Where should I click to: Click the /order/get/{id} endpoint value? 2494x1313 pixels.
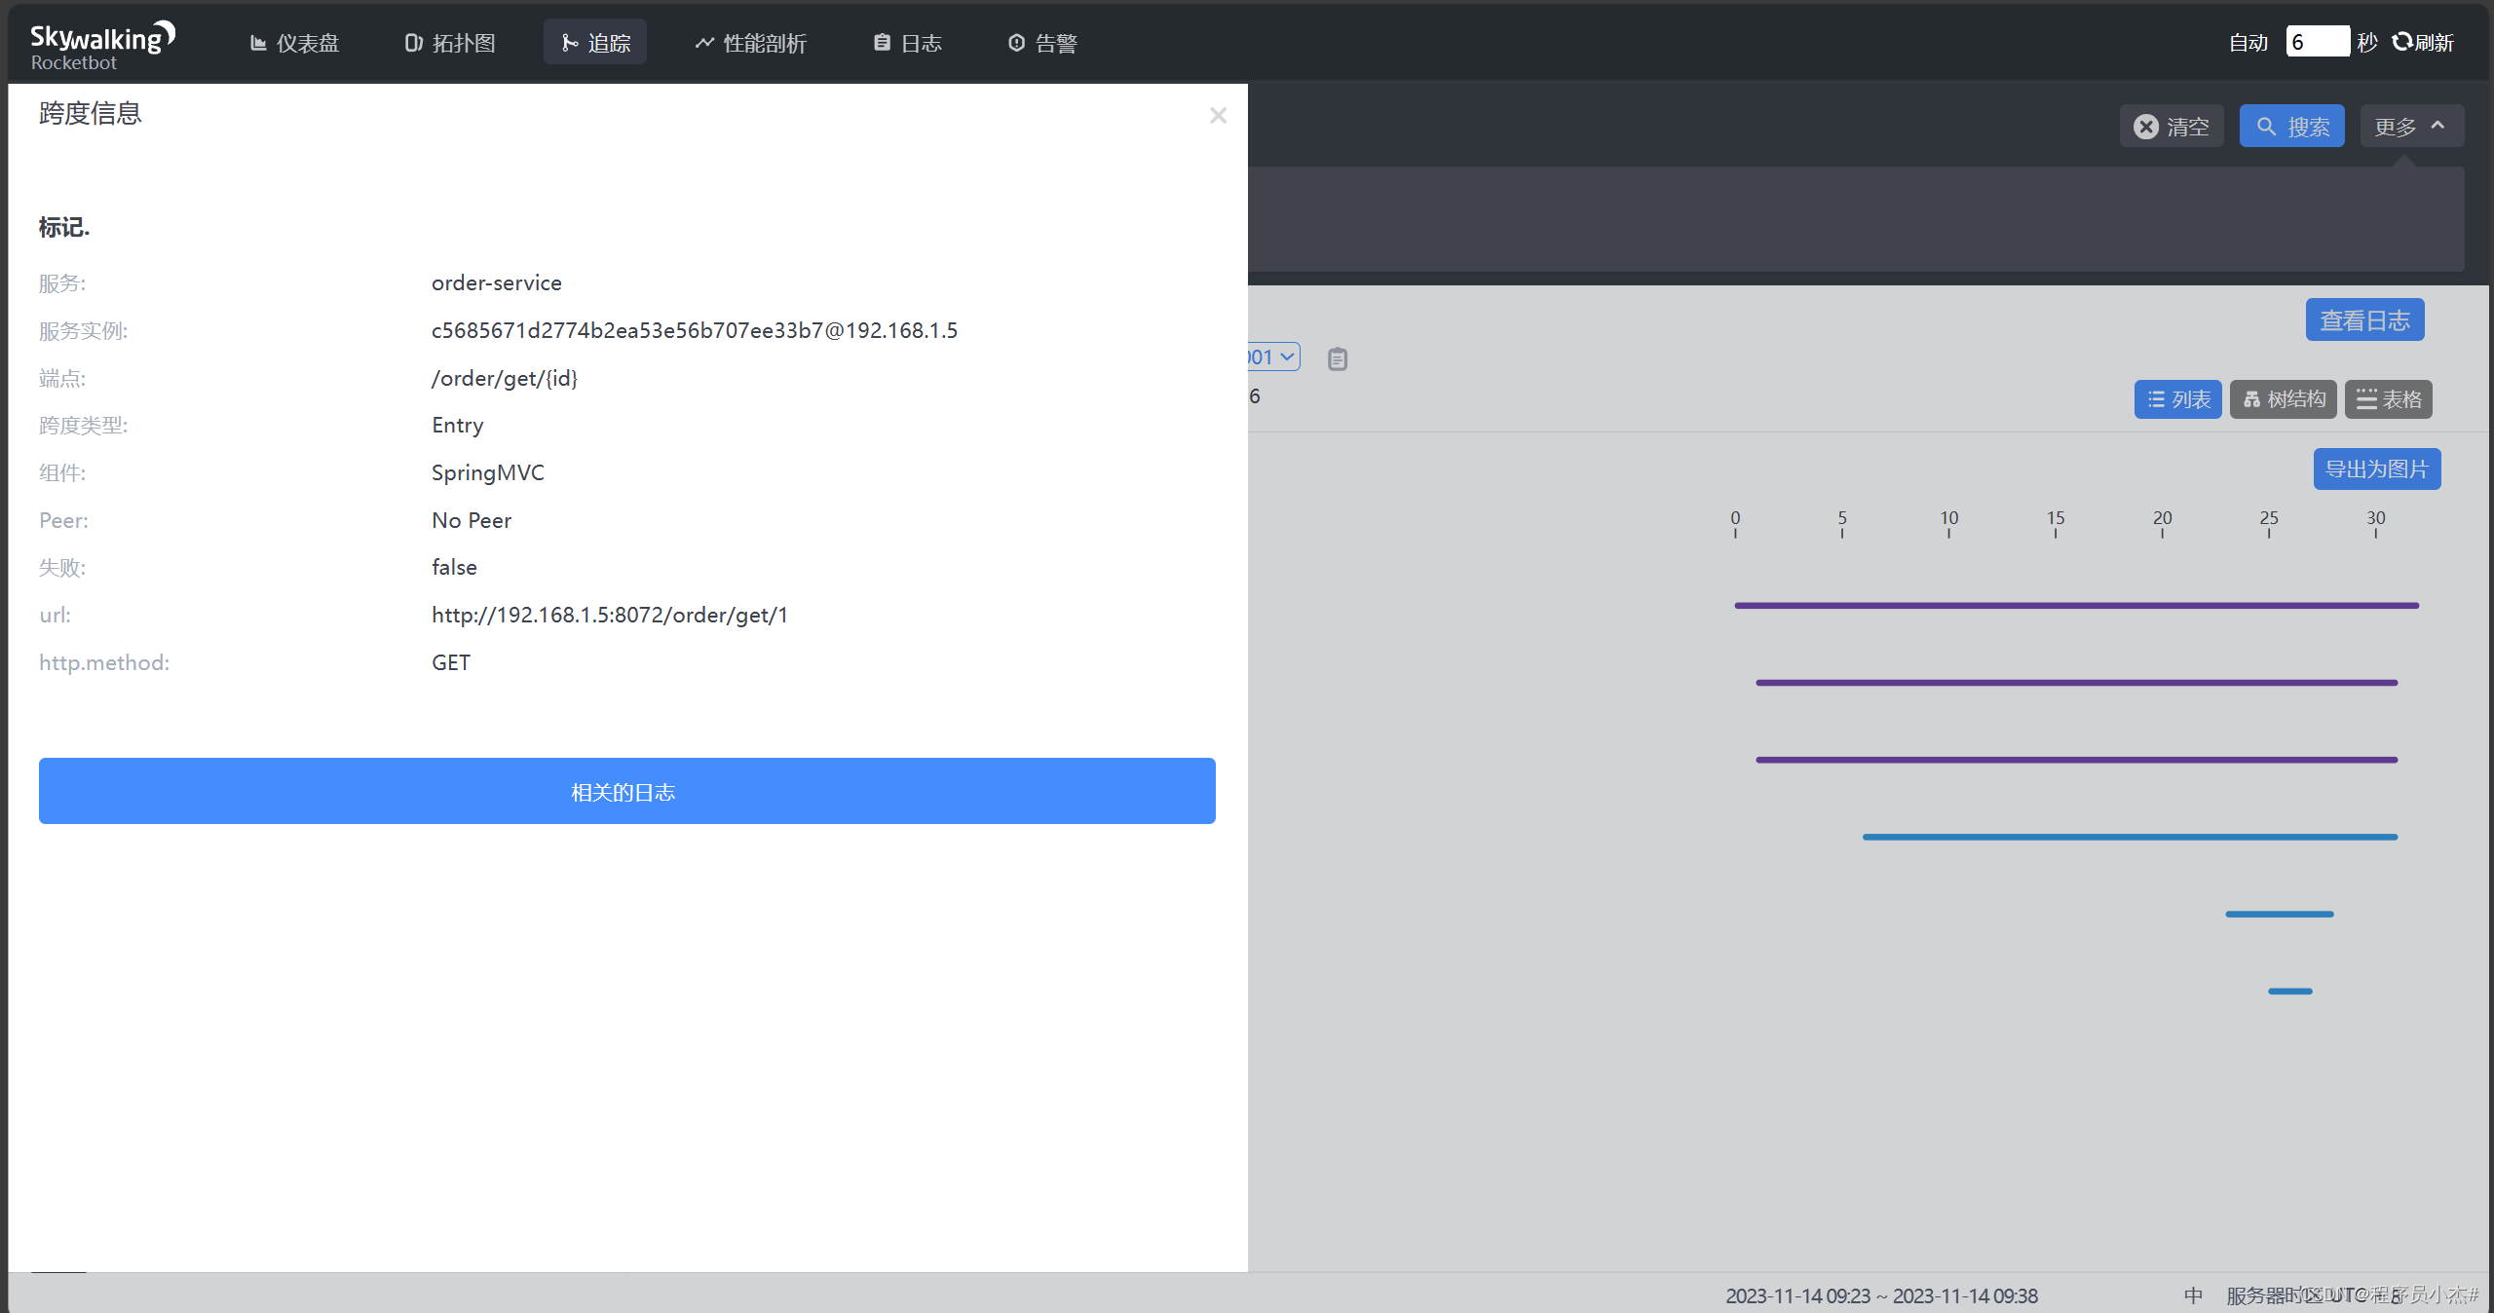(505, 378)
